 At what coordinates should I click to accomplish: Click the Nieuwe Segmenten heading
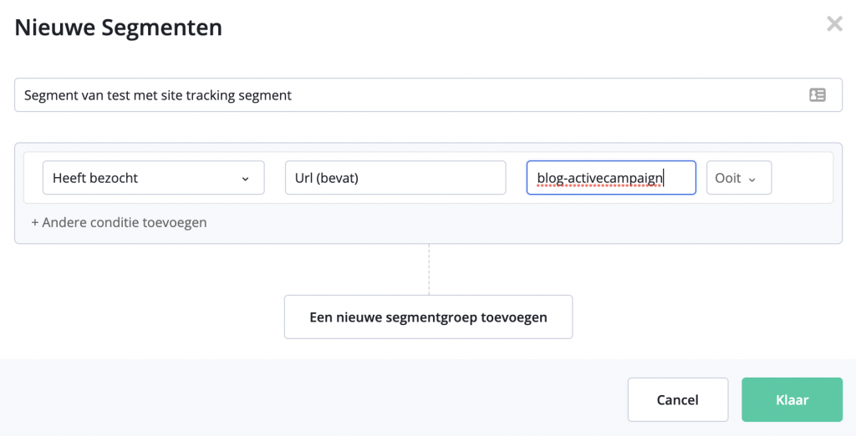pos(119,28)
